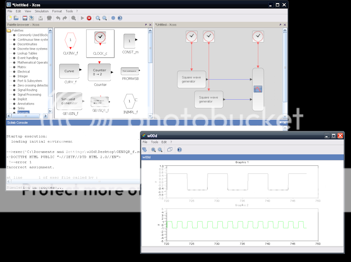The image size is (351, 262).
Task: Open the Tools menu in w00d window
Action: coord(155,142)
